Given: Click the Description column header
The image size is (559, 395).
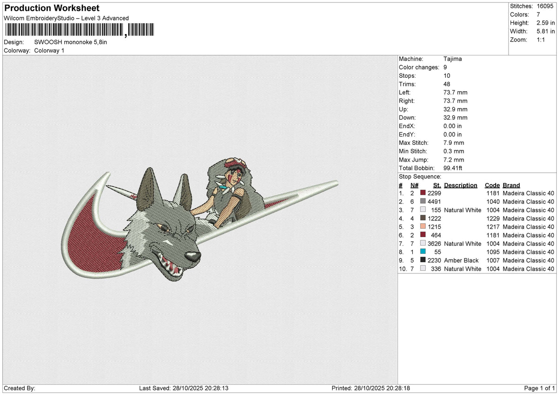Looking at the screenshot, I should (461, 185).
